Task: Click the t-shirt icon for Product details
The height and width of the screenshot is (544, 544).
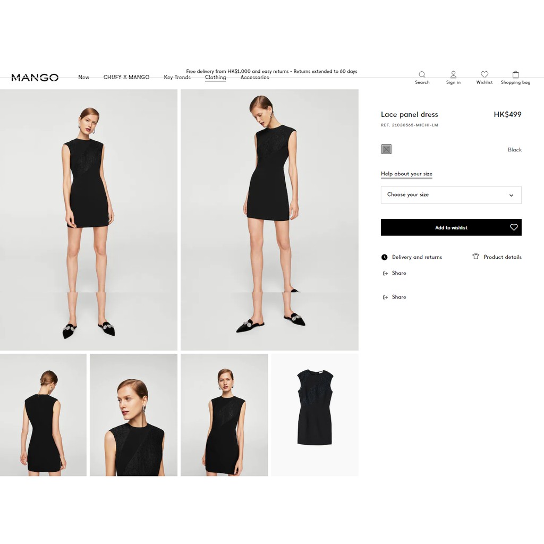Action: [x=475, y=257]
